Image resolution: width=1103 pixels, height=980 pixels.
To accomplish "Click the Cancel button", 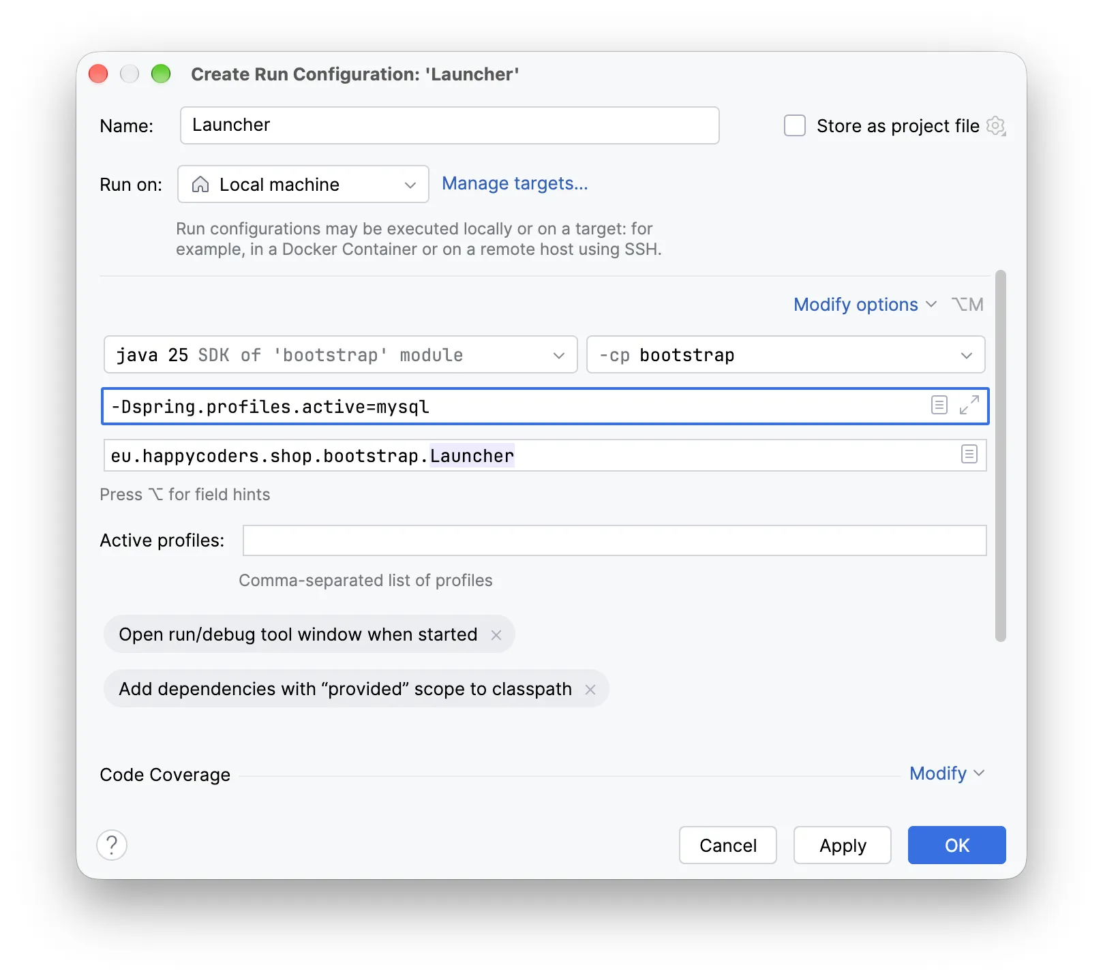I will pos(728,845).
